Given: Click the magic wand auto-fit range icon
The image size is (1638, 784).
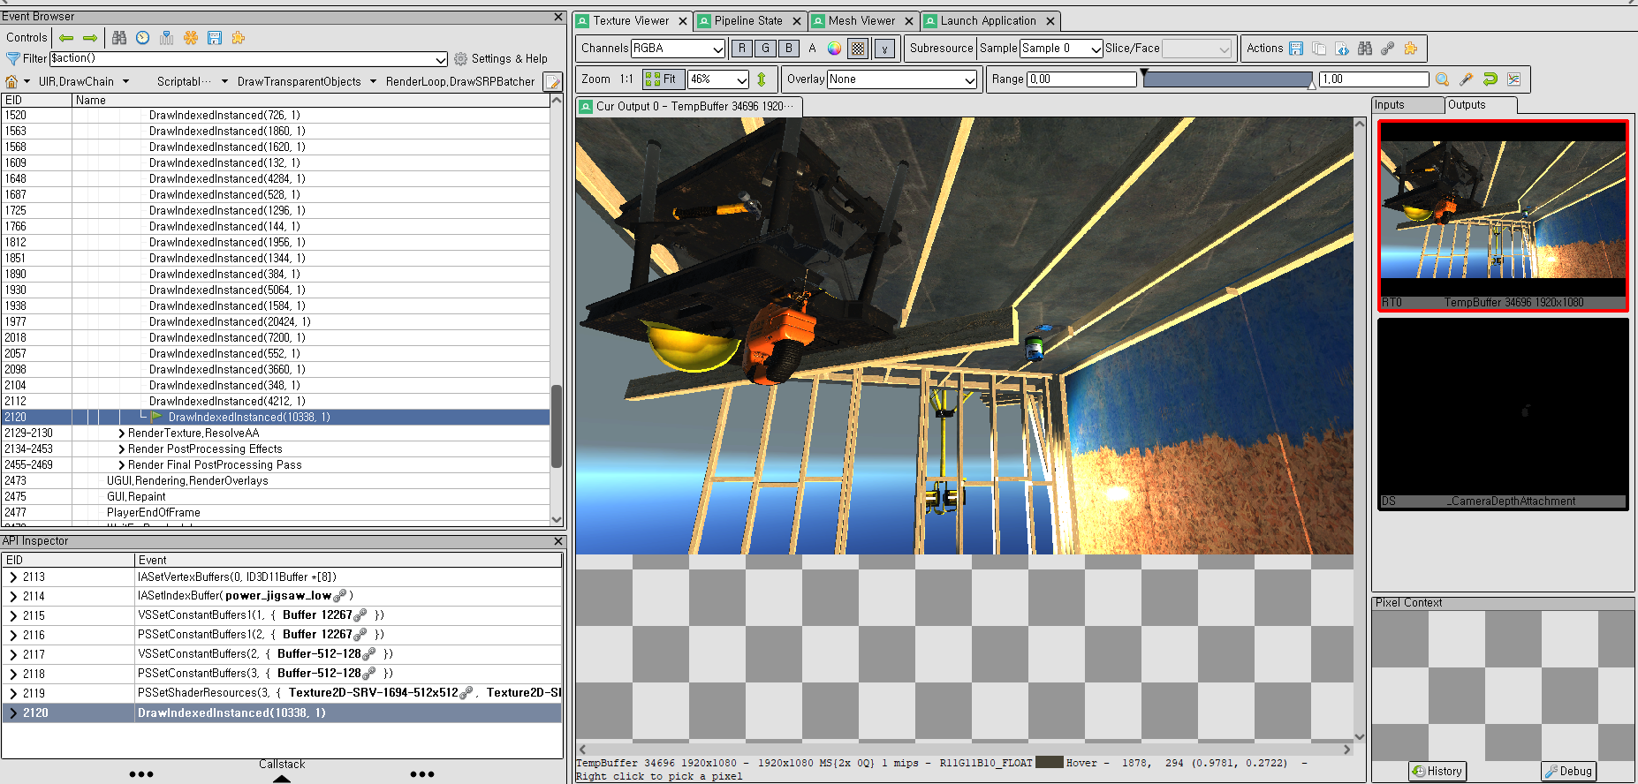Looking at the screenshot, I should click(x=1467, y=79).
